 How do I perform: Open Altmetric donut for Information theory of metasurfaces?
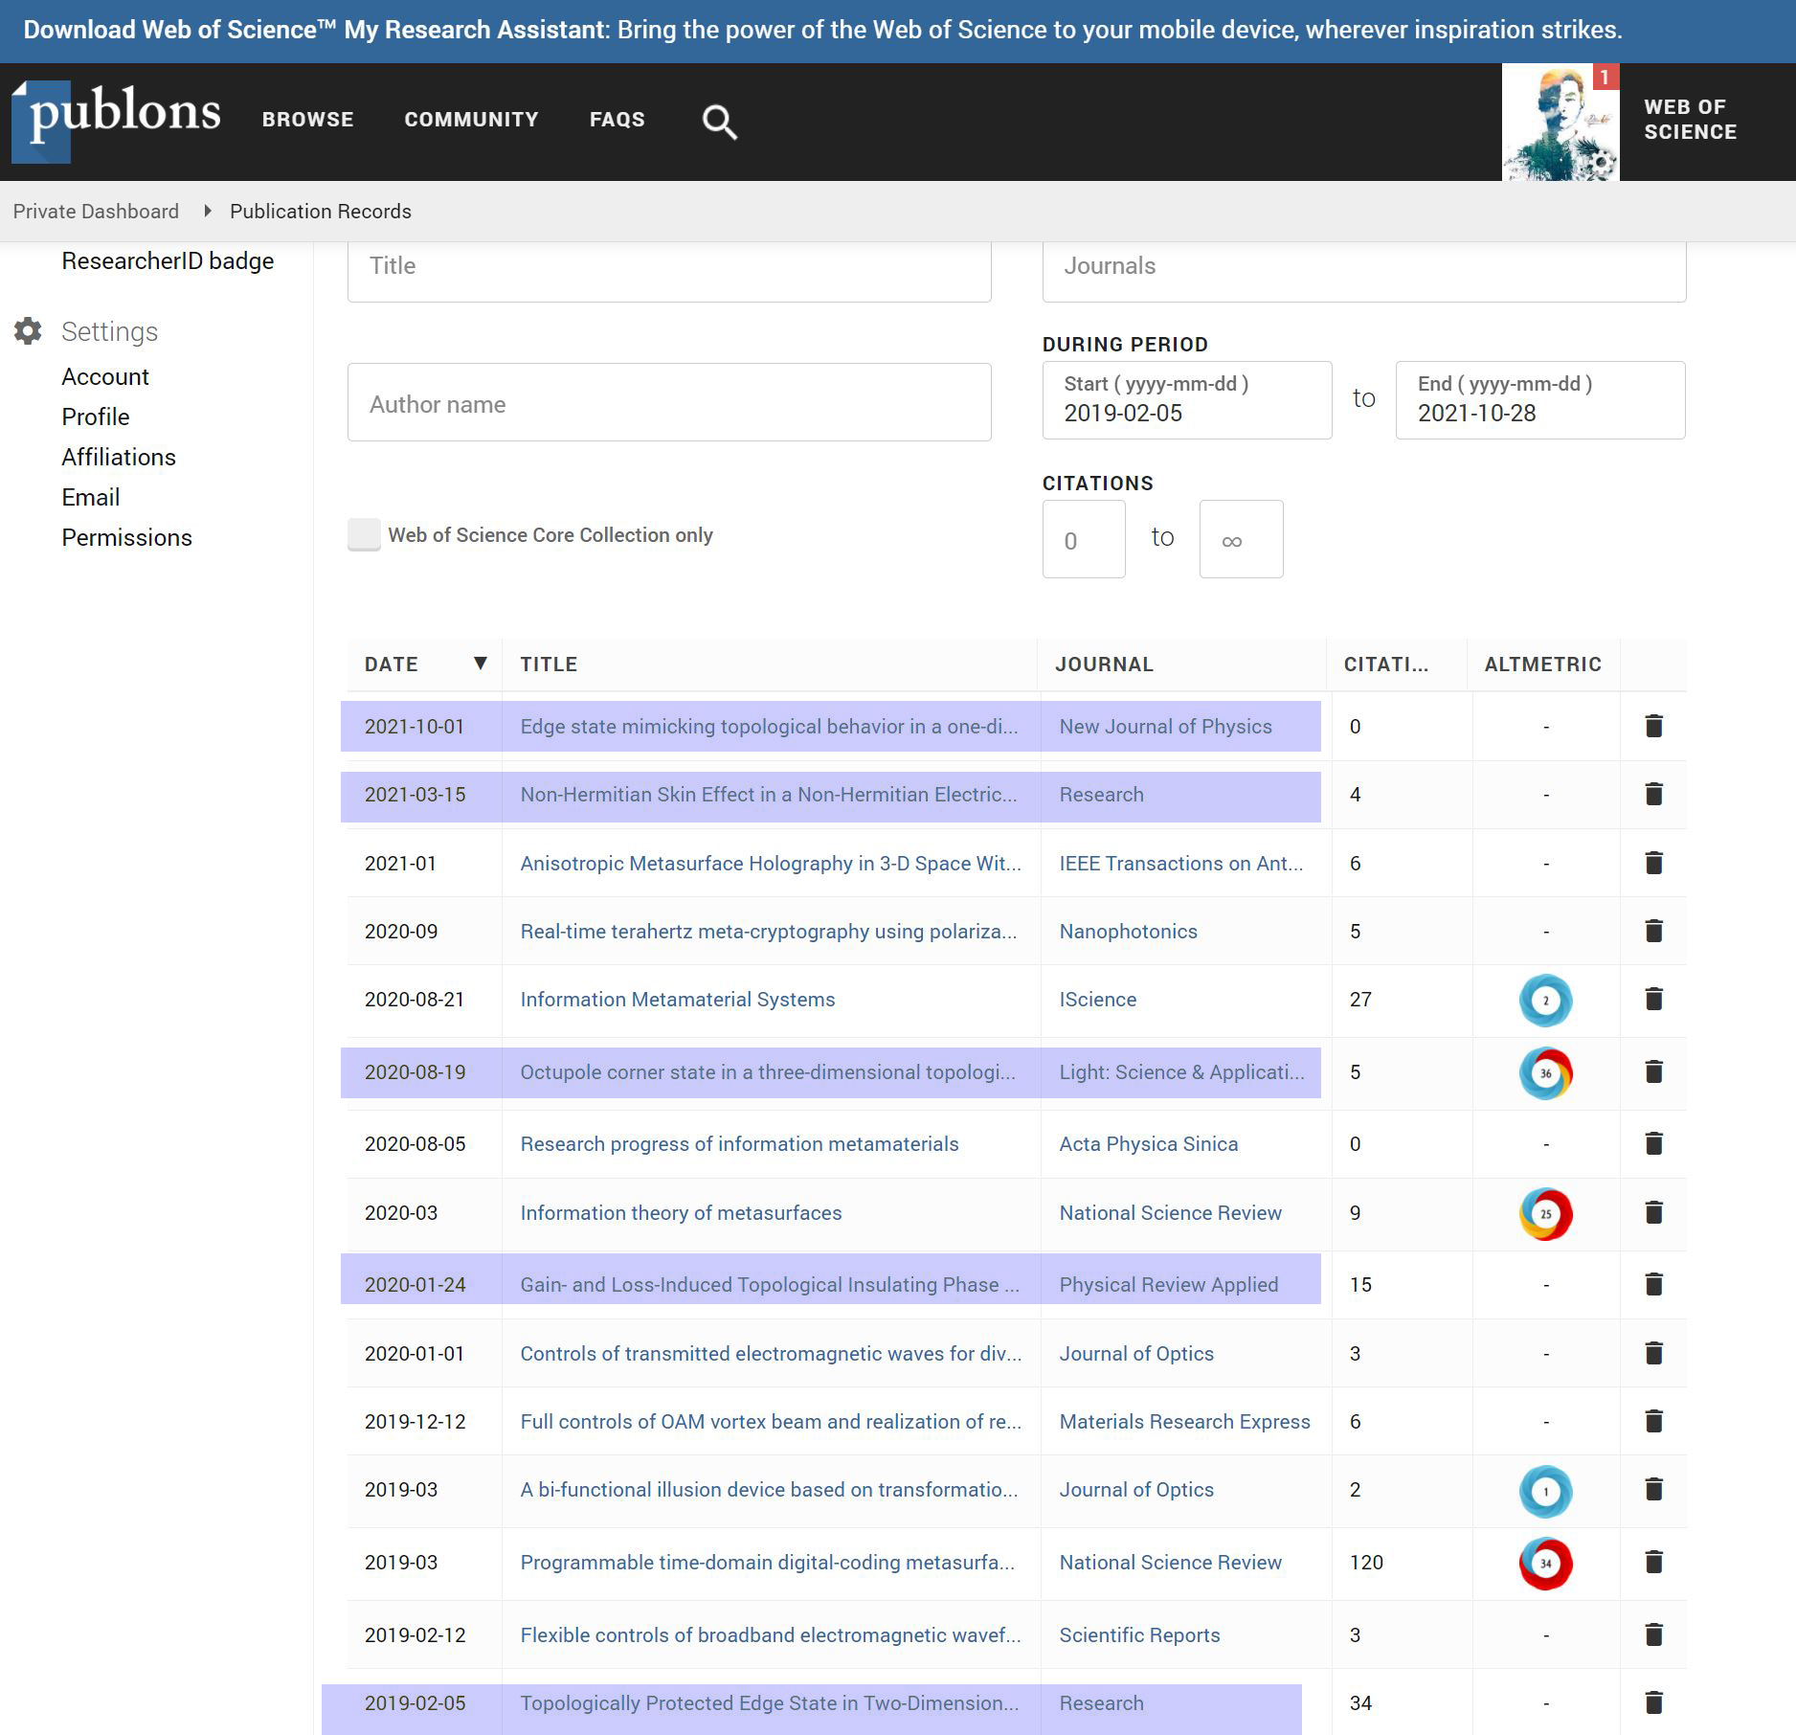click(1545, 1214)
